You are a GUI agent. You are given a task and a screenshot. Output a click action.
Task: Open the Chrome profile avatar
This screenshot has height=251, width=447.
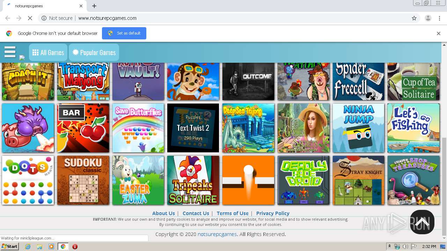pos(428,18)
